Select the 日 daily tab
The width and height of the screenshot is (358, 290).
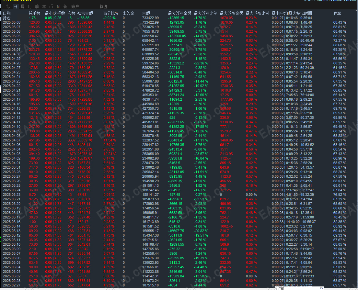click(15, 6)
